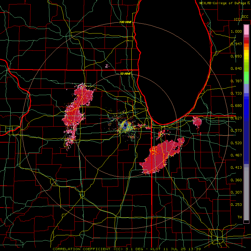The width and height of the screenshot is (251, 251).
Task: Click the blue-centered clutter at radar center
Action: [125, 125]
